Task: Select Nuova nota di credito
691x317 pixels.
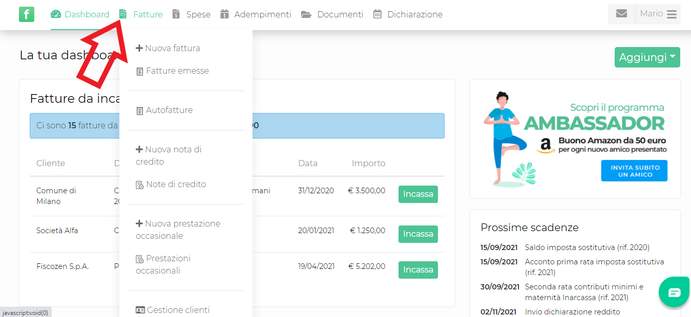Action: pos(168,155)
